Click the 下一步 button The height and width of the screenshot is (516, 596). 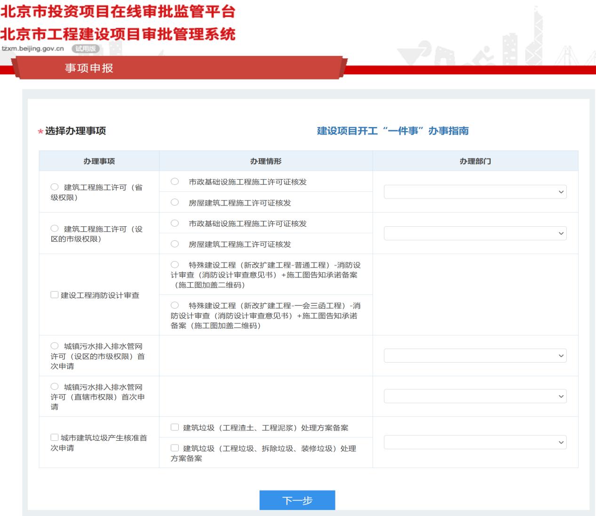(297, 500)
